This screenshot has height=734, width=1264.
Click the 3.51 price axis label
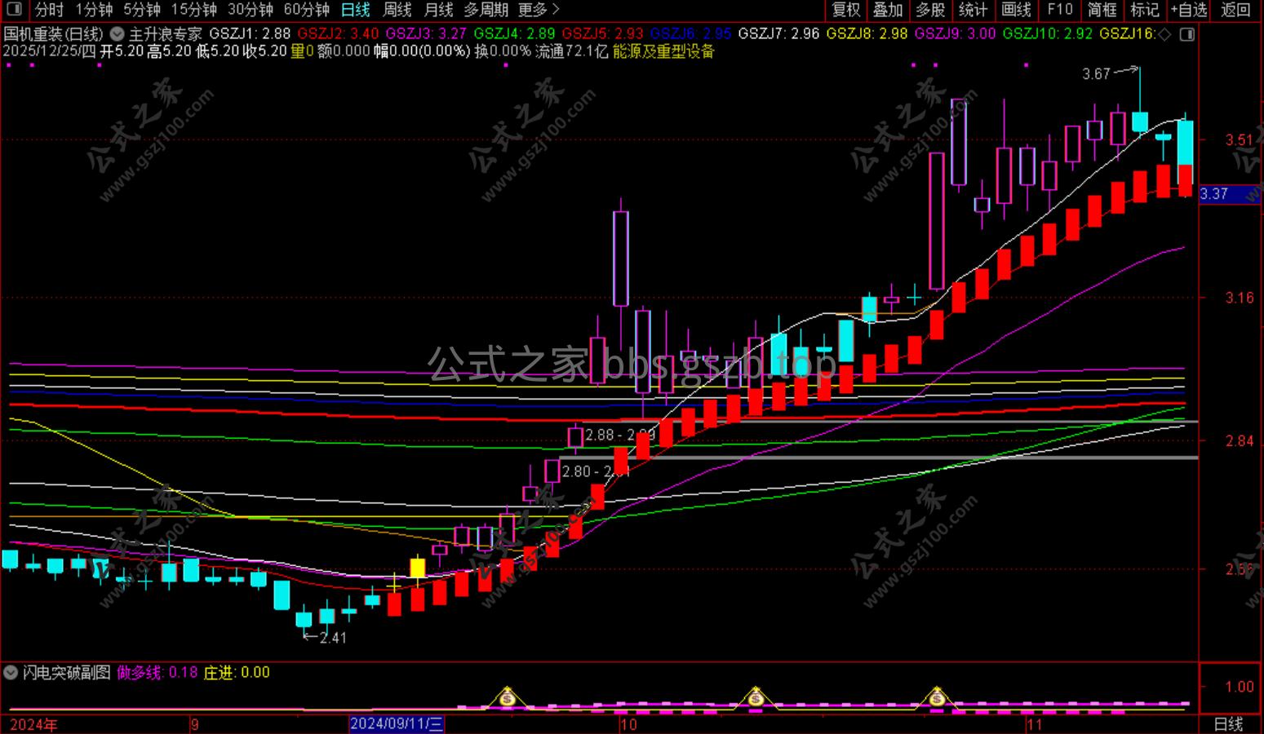(1239, 140)
